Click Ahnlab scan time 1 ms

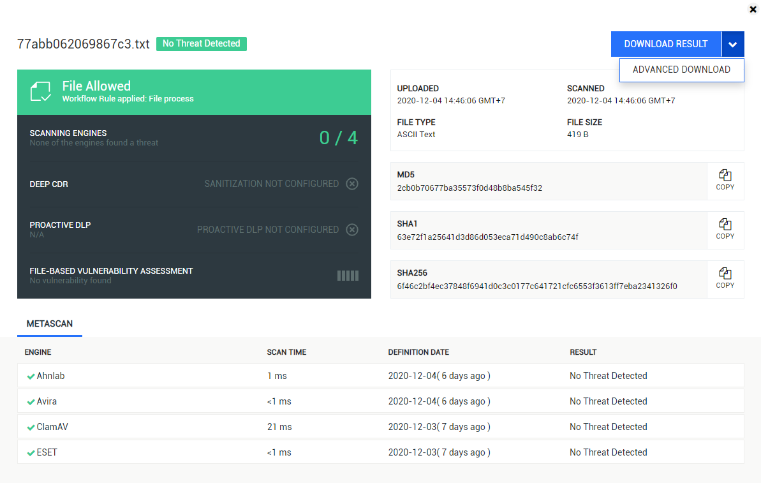coord(277,376)
